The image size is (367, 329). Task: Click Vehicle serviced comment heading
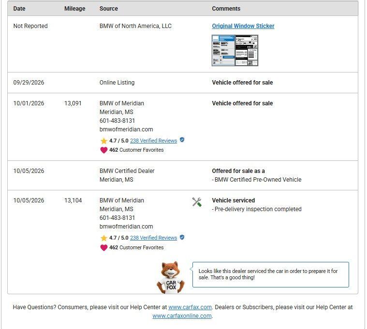pos(234,200)
